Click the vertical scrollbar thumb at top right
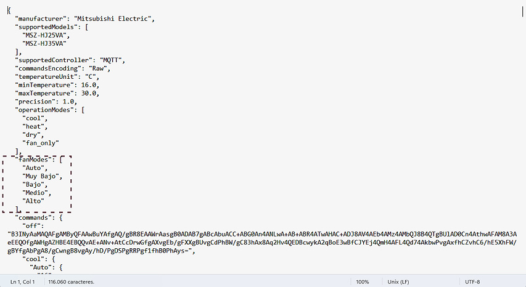 [x=523, y=12]
